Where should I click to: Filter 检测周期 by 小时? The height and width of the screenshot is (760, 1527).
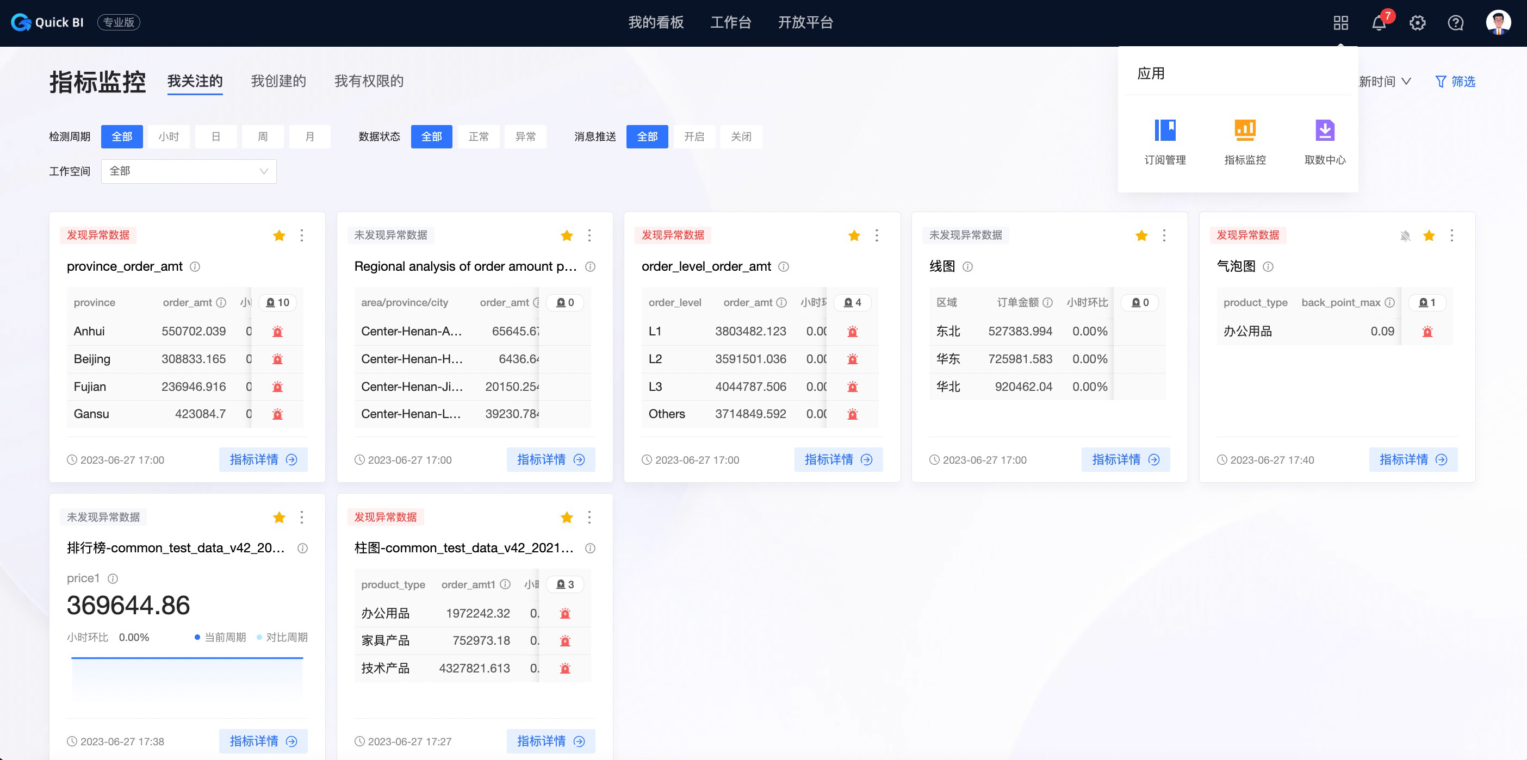169,137
